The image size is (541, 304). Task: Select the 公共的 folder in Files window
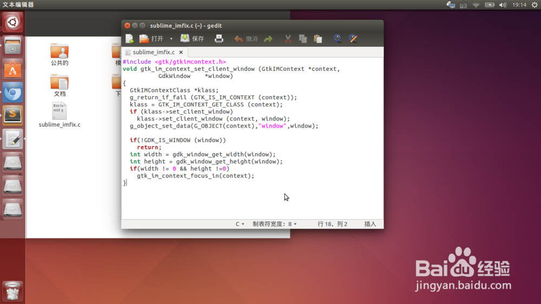60,55
